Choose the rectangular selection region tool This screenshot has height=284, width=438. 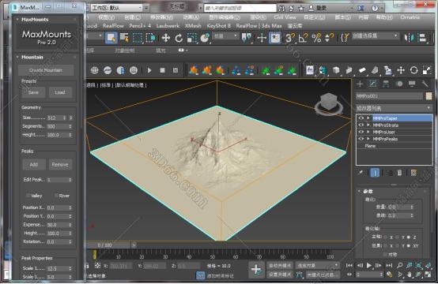coord(138,38)
